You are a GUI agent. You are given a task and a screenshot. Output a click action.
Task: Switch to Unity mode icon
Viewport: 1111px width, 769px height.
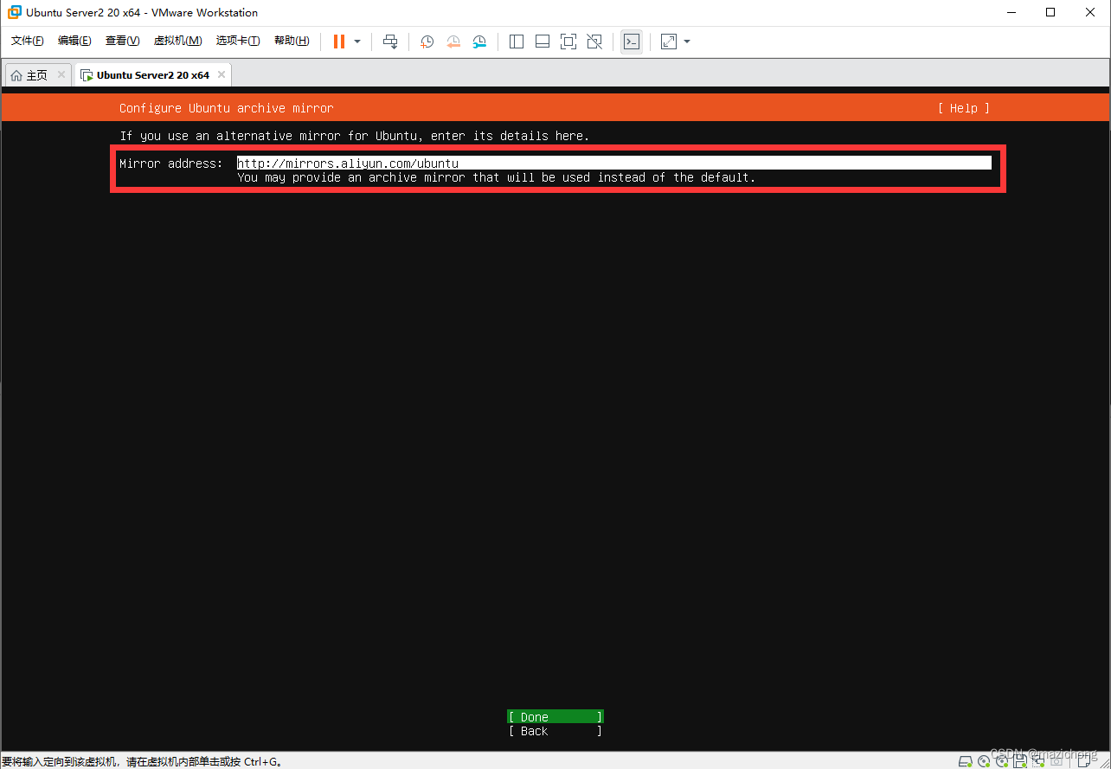tap(594, 42)
